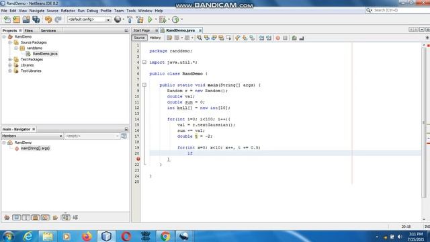Click the Stop Macro Recording icon
Screen dimensions: 430x242
click(285, 38)
